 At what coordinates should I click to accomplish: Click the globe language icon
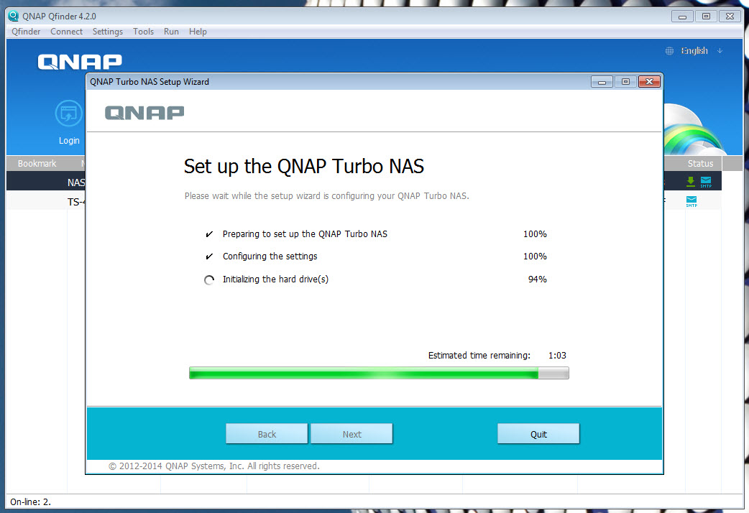[670, 50]
